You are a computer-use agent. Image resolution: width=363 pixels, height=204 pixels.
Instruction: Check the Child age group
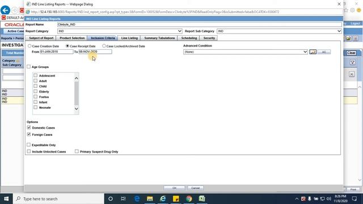pyautogui.click(x=35, y=86)
